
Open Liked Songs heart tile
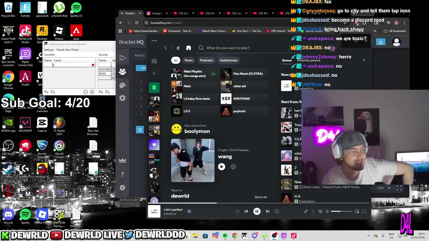[x=154, y=145]
